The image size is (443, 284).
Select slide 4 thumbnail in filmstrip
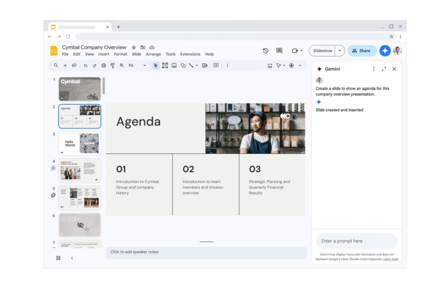(x=80, y=170)
